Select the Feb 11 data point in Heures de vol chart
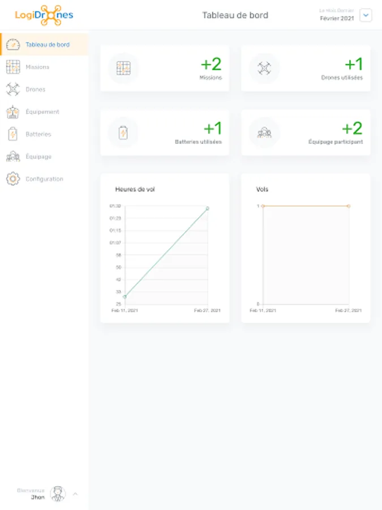 tap(125, 296)
